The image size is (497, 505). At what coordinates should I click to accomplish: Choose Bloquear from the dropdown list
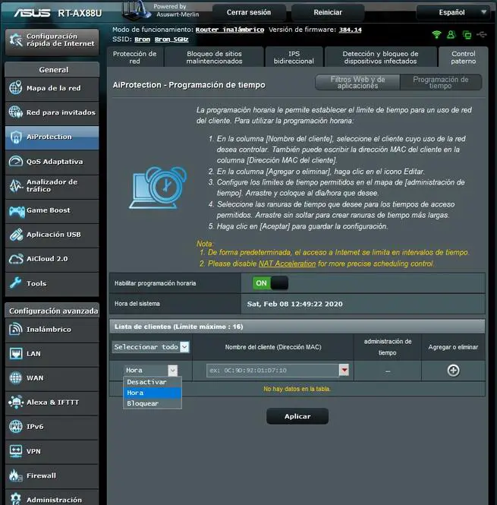click(x=153, y=403)
